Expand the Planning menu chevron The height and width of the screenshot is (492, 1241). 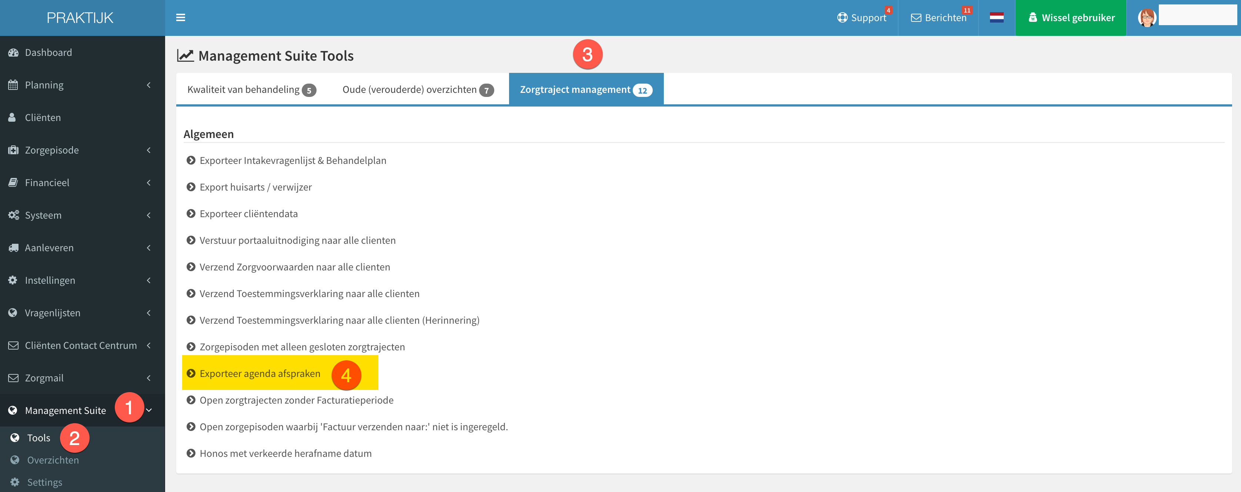click(x=149, y=85)
